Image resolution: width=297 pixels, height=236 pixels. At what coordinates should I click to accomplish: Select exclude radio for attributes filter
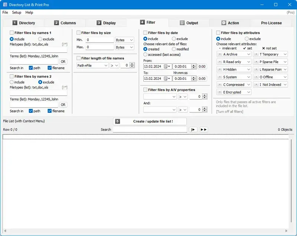pyautogui.click(x=247, y=39)
